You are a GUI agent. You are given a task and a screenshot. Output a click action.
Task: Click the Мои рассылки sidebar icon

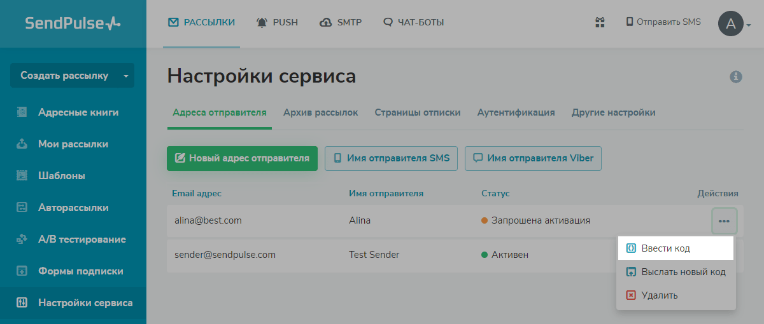22,144
